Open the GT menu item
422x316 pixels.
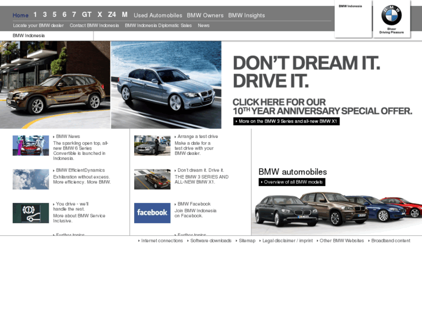(x=86, y=14)
